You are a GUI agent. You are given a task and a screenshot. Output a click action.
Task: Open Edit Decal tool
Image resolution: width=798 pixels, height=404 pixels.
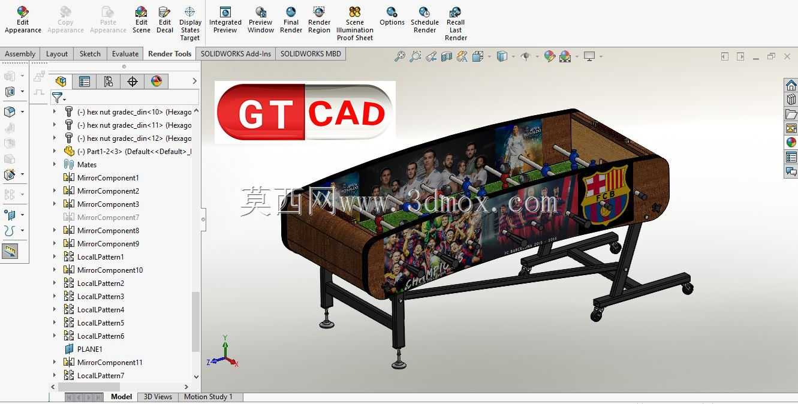[165, 20]
